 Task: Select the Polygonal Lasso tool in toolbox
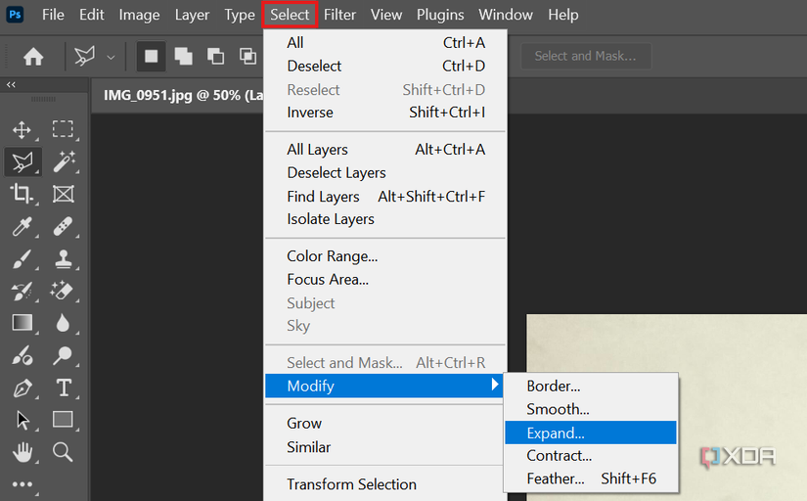coord(22,161)
